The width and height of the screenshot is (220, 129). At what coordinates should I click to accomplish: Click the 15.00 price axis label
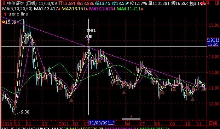tap(214, 25)
